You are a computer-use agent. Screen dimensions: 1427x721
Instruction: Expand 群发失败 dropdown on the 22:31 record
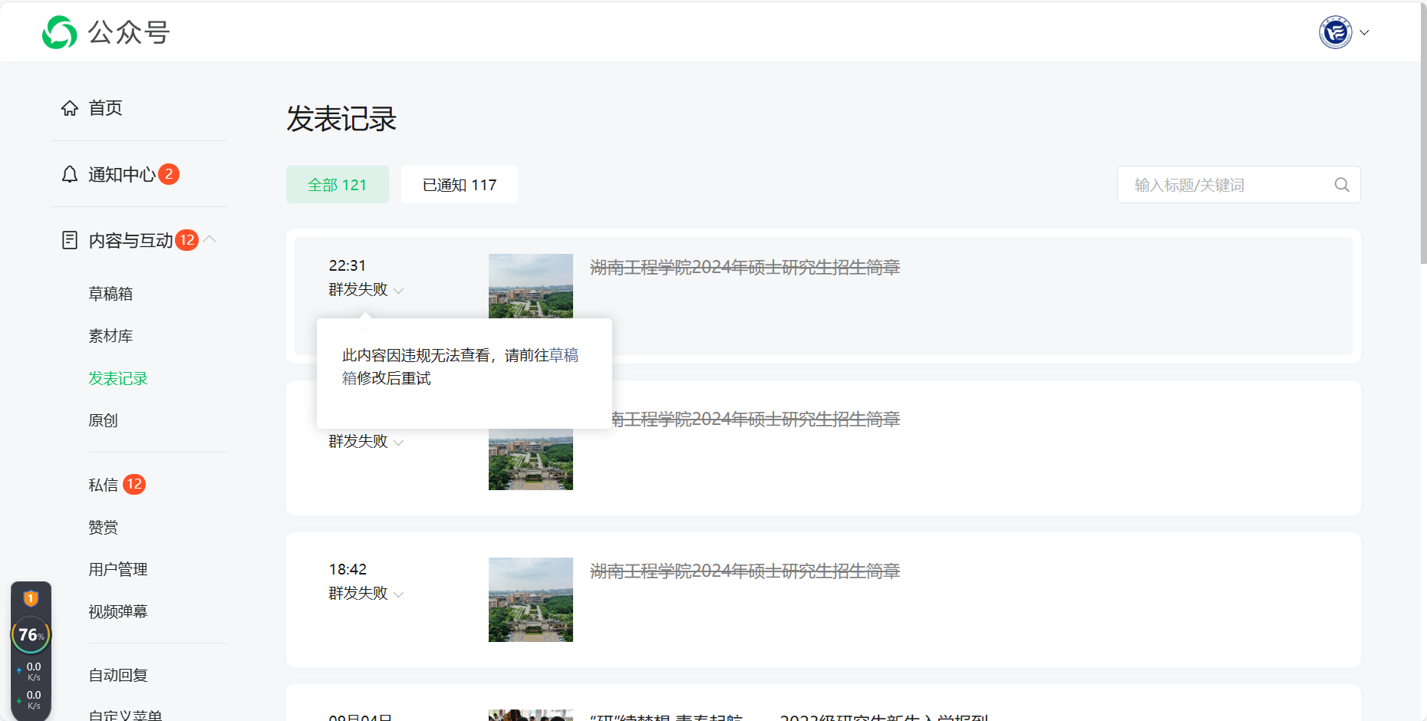(366, 289)
